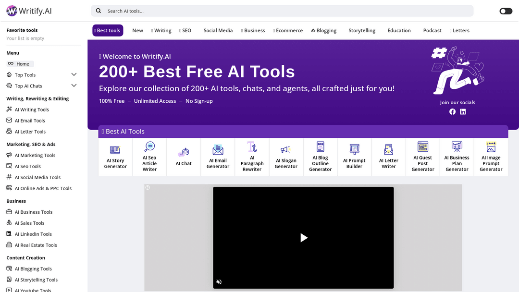Open the AI Email Generator icon
The width and height of the screenshot is (519, 292).
pos(218,150)
